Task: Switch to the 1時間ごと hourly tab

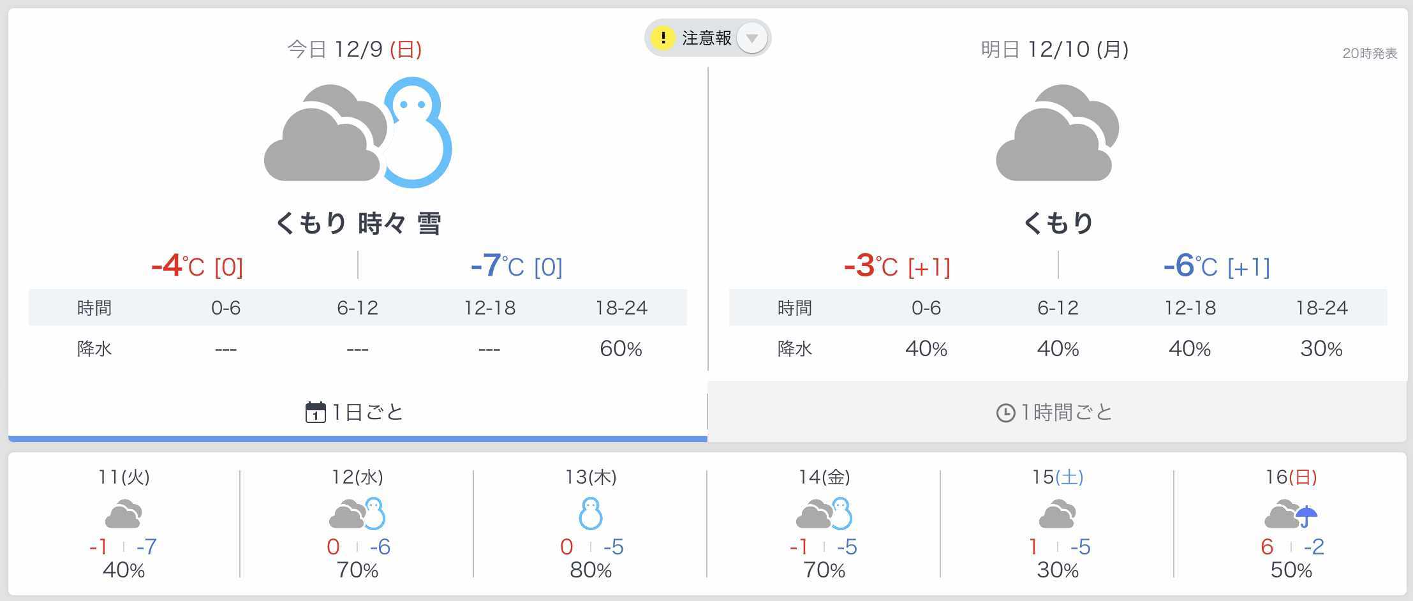Action: 1057,412
